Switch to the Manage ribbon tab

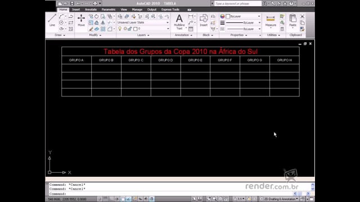[x=137, y=10]
